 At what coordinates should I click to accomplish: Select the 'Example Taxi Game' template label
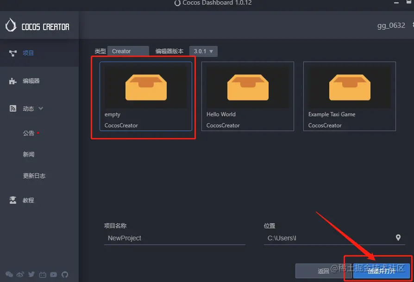tap(332, 114)
